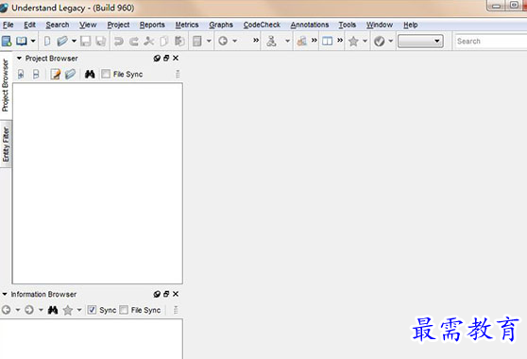Click forward arrow in Information Browser toolbar
This screenshot has width=527, height=359.
pos(29,310)
